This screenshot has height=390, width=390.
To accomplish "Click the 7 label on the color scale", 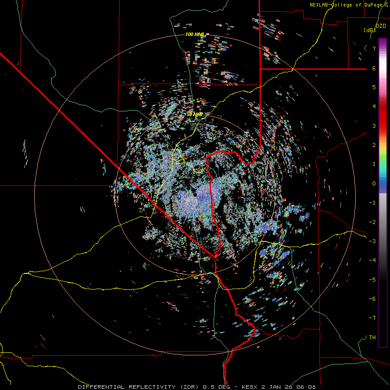I will [x=374, y=49].
